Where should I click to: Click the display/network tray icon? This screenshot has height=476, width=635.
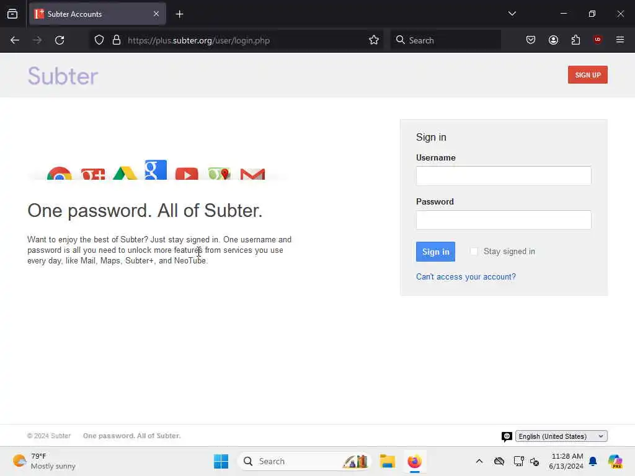pyautogui.click(x=518, y=461)
